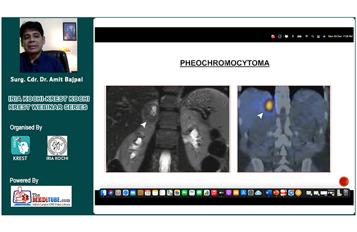
Task: Open Microsoft Word from the dock
Action: tap(269, 193)
